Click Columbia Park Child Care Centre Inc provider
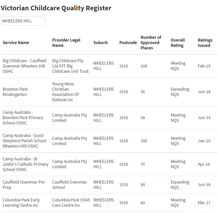This screenshot has height=213, width=218. (71, 203)
